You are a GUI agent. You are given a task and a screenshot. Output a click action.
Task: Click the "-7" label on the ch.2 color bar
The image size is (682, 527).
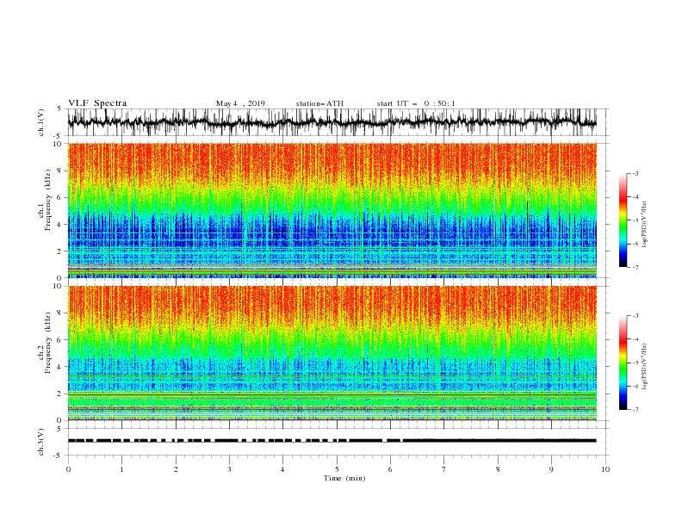tap(635, 410)
